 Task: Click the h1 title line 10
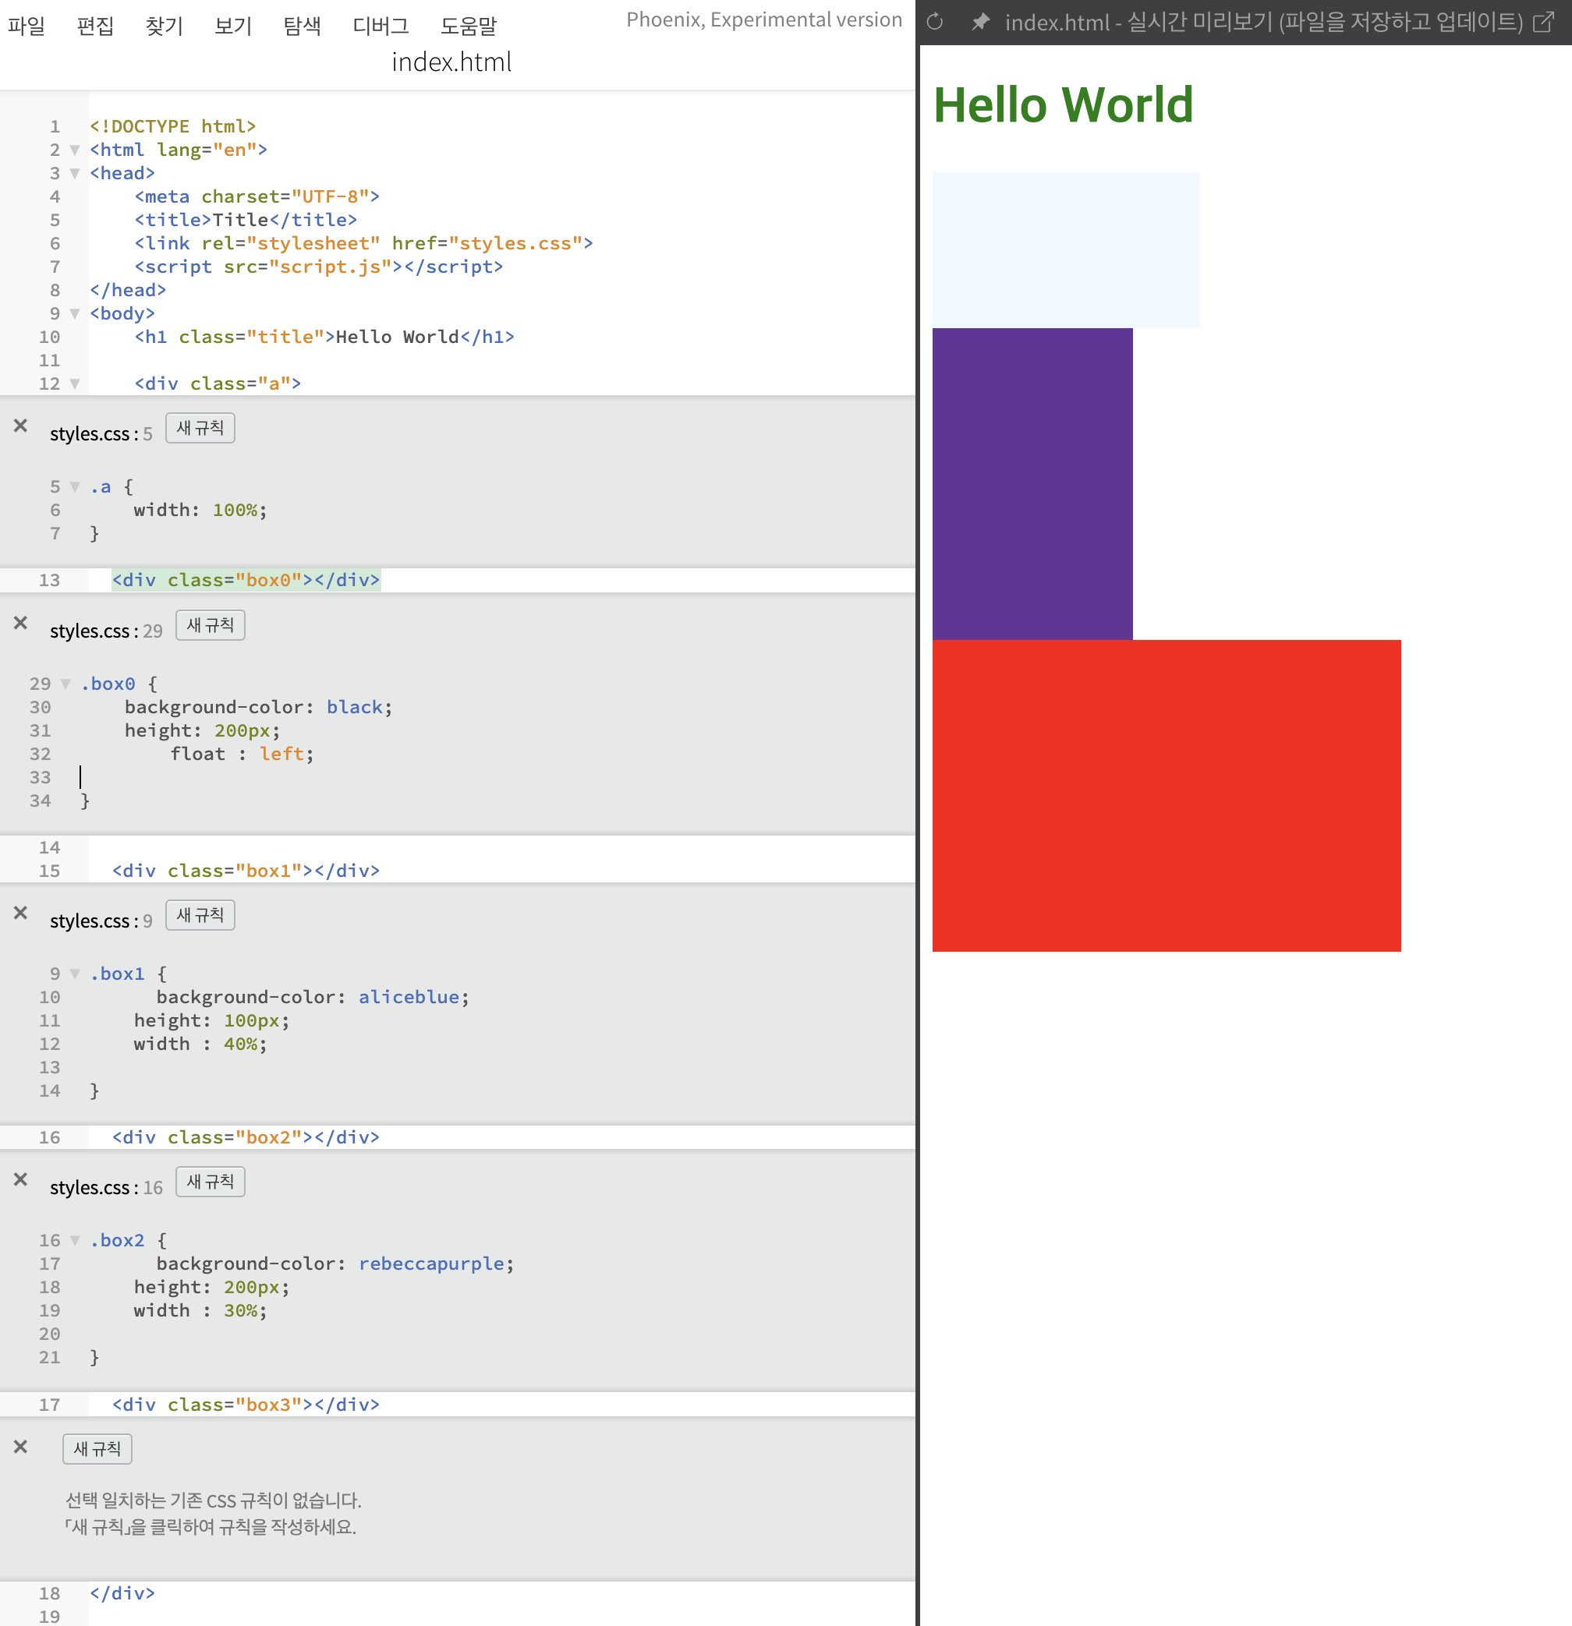click(324, 337)
